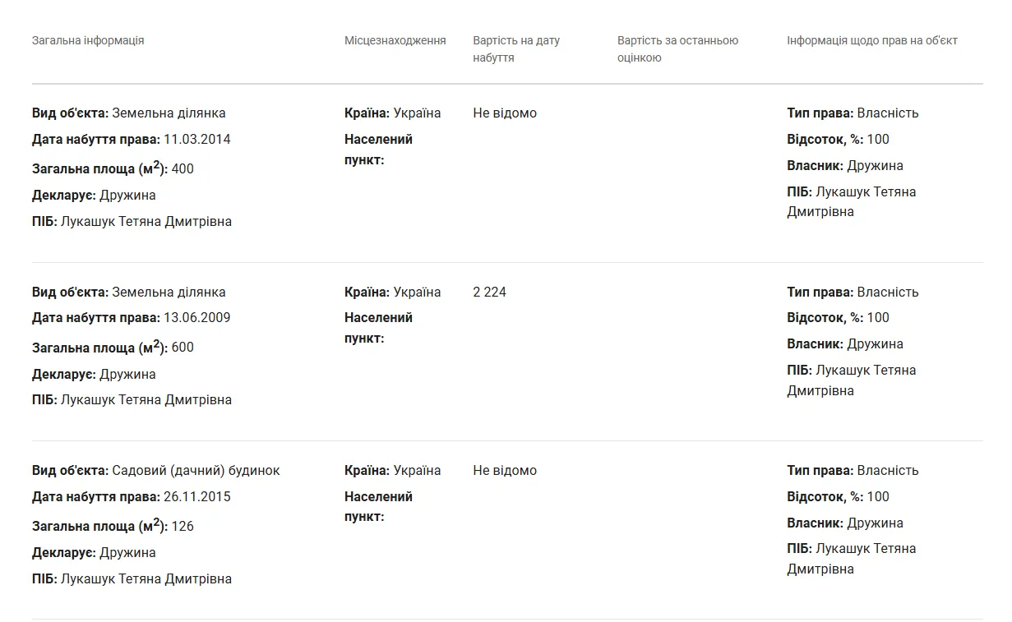Click the acquisition date 26.11.2015

tap(197, 496)
